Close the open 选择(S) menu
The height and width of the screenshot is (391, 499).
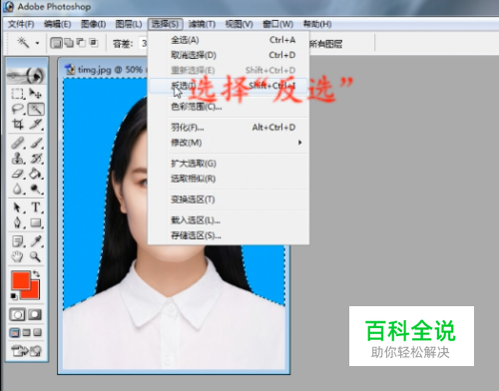click(x=165, y=24)
